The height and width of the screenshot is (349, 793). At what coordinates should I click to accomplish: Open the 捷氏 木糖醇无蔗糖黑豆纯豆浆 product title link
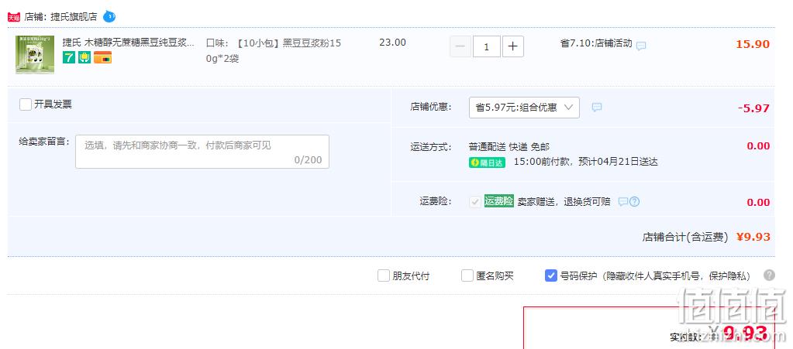coord(128,43)
